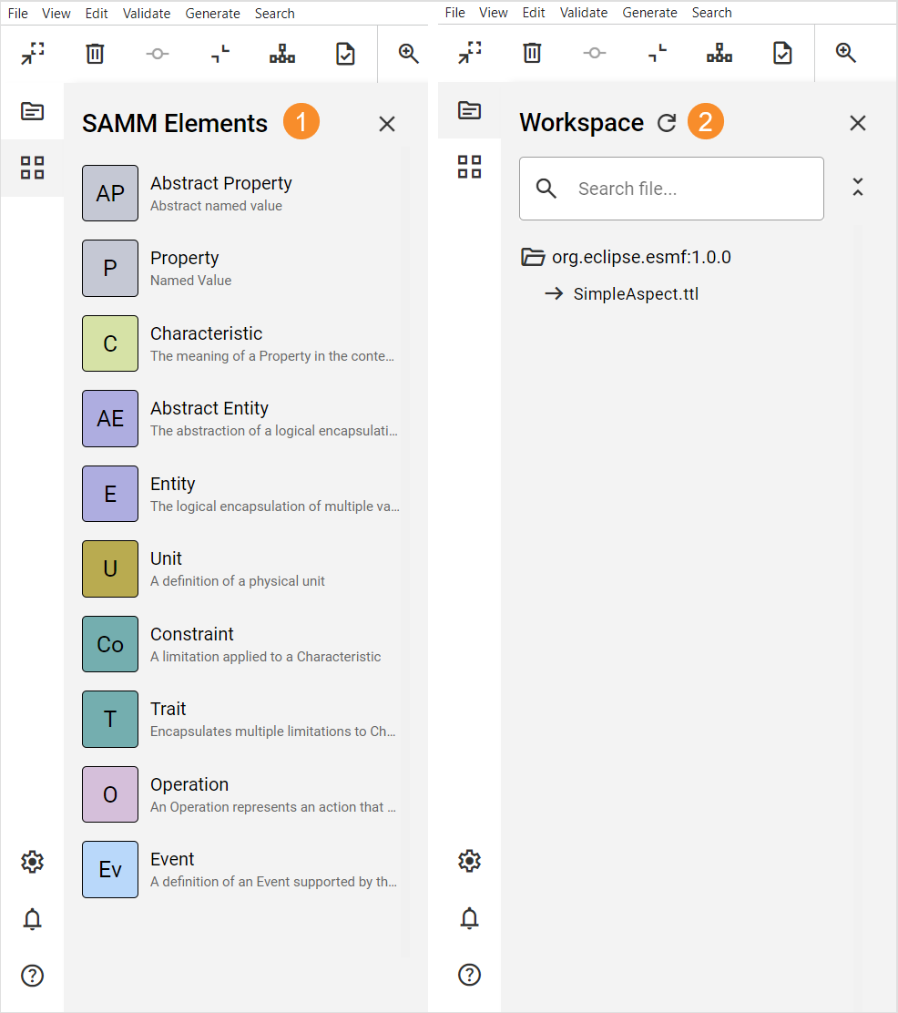
Task: Open the File menu in the left window
Action: [17, 13]
